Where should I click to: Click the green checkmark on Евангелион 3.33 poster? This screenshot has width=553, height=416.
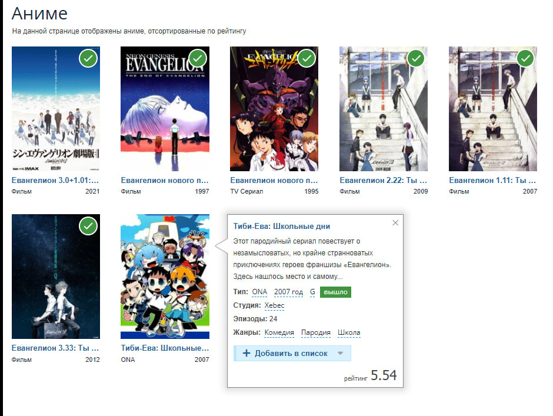tap(88, 226)
